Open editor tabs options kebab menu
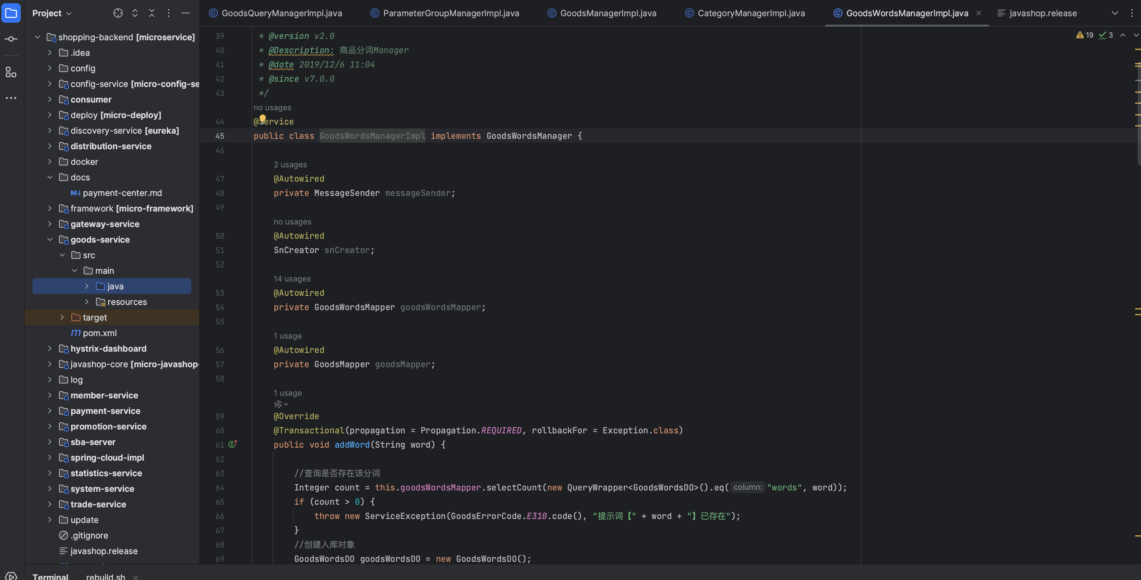This screenshot has height=580, width=1141. pos(1132,13)
